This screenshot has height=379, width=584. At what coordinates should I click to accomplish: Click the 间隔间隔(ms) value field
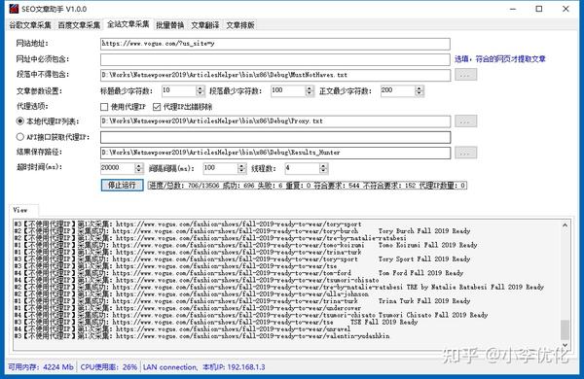click(221, 168)
